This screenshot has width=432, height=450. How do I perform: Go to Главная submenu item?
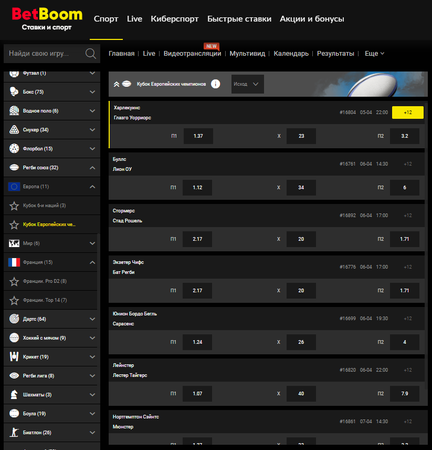[x=121, y=54]
